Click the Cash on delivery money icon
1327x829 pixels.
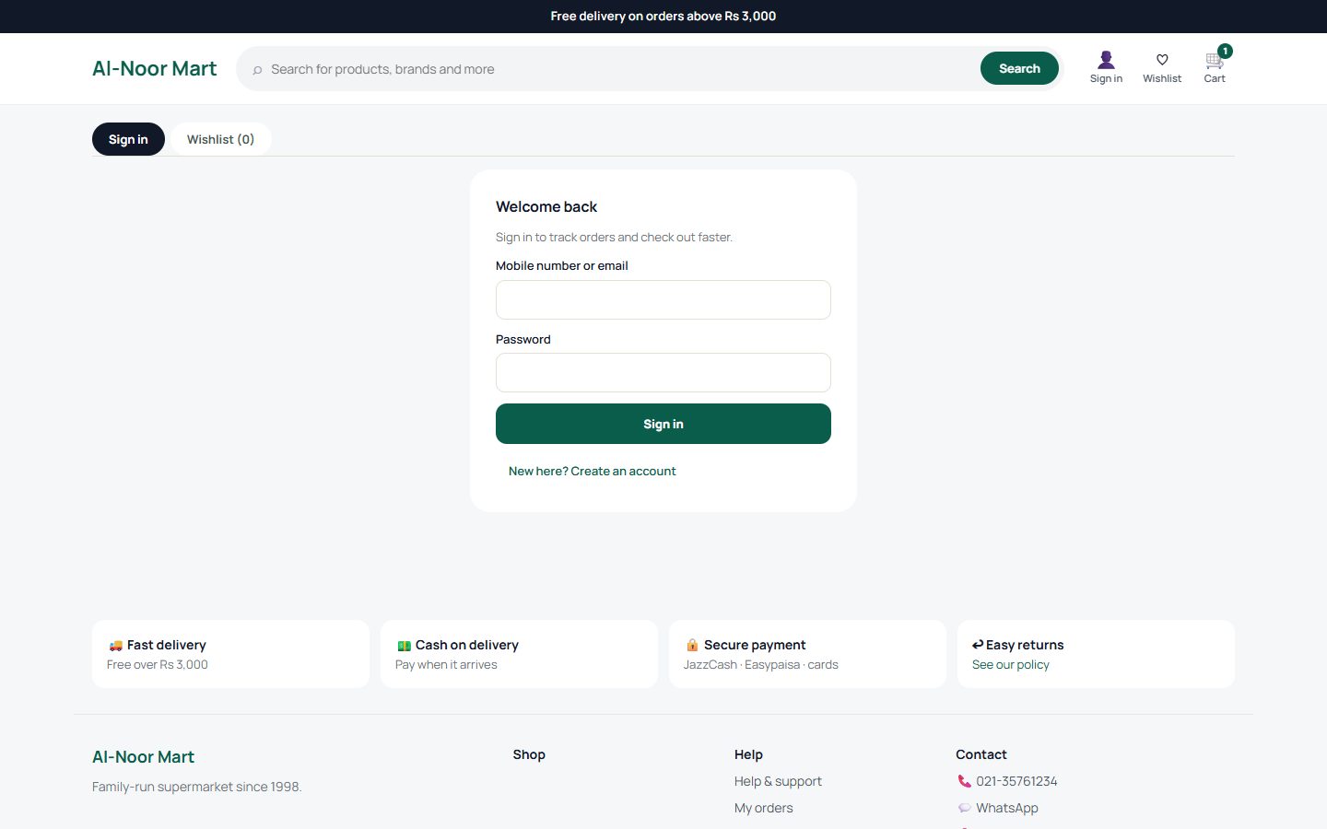404,646
